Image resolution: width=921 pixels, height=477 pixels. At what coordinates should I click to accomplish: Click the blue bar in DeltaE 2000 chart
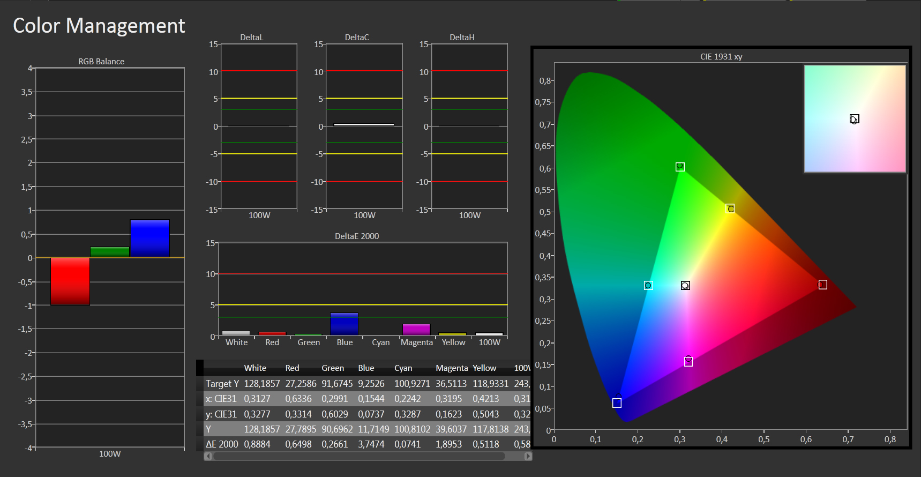pos(344,324)
